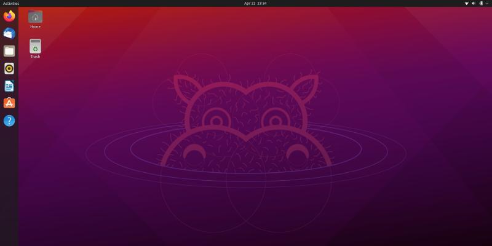Open the Files manager in the dock
The height and width of the screenshot is (246, 492).
point(9,51)
